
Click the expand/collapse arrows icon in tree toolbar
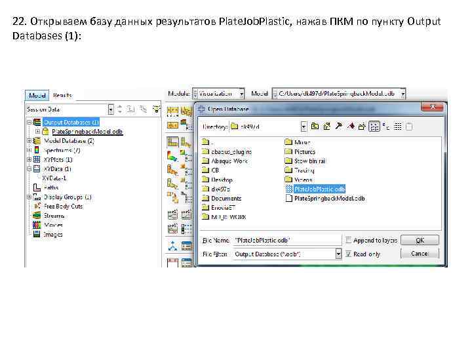119,109
